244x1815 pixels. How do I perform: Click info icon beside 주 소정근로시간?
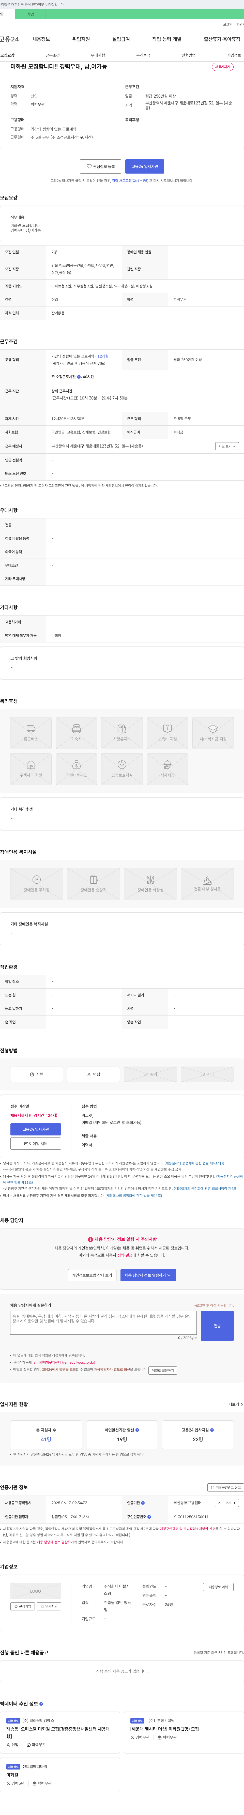point(79,377)
